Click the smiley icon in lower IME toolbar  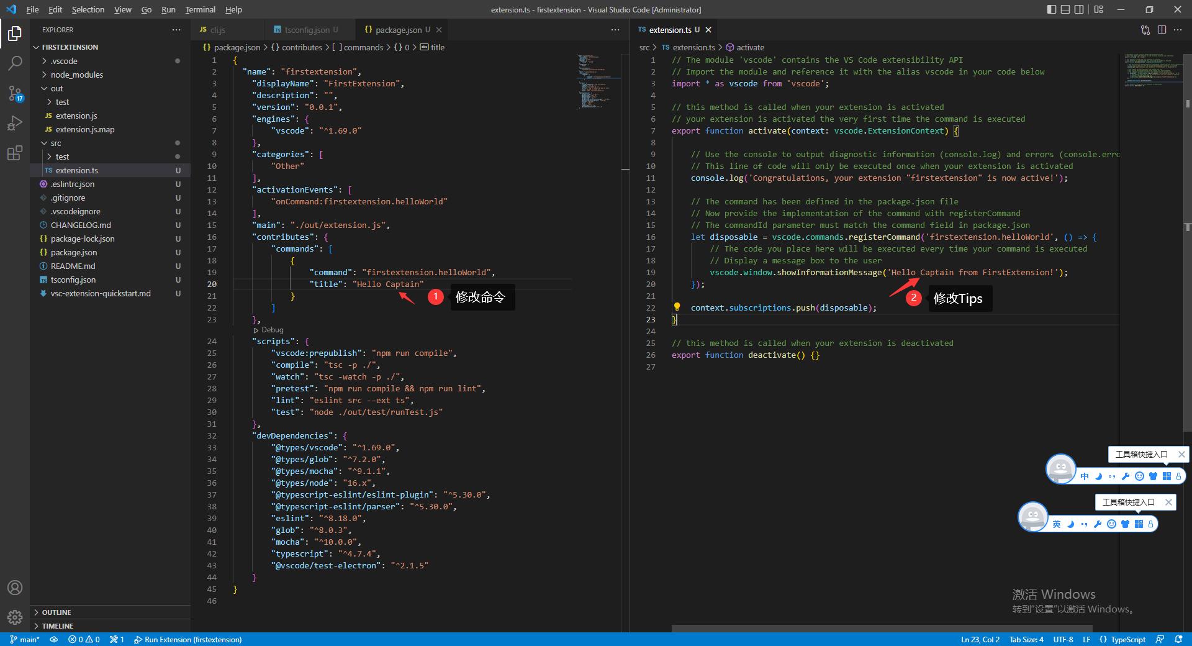click(x=1111, y=524)
